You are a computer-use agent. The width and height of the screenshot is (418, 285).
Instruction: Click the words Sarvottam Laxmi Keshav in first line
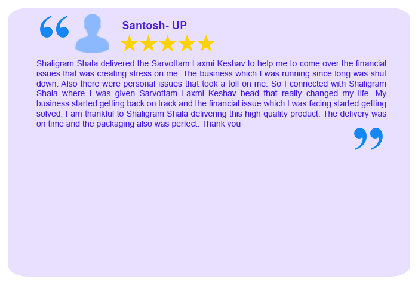(198, 63)
